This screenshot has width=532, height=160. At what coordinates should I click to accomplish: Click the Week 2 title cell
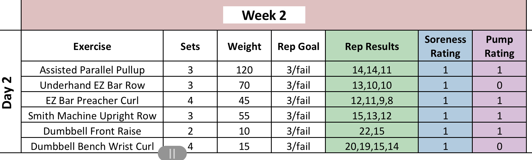(264, 15)
